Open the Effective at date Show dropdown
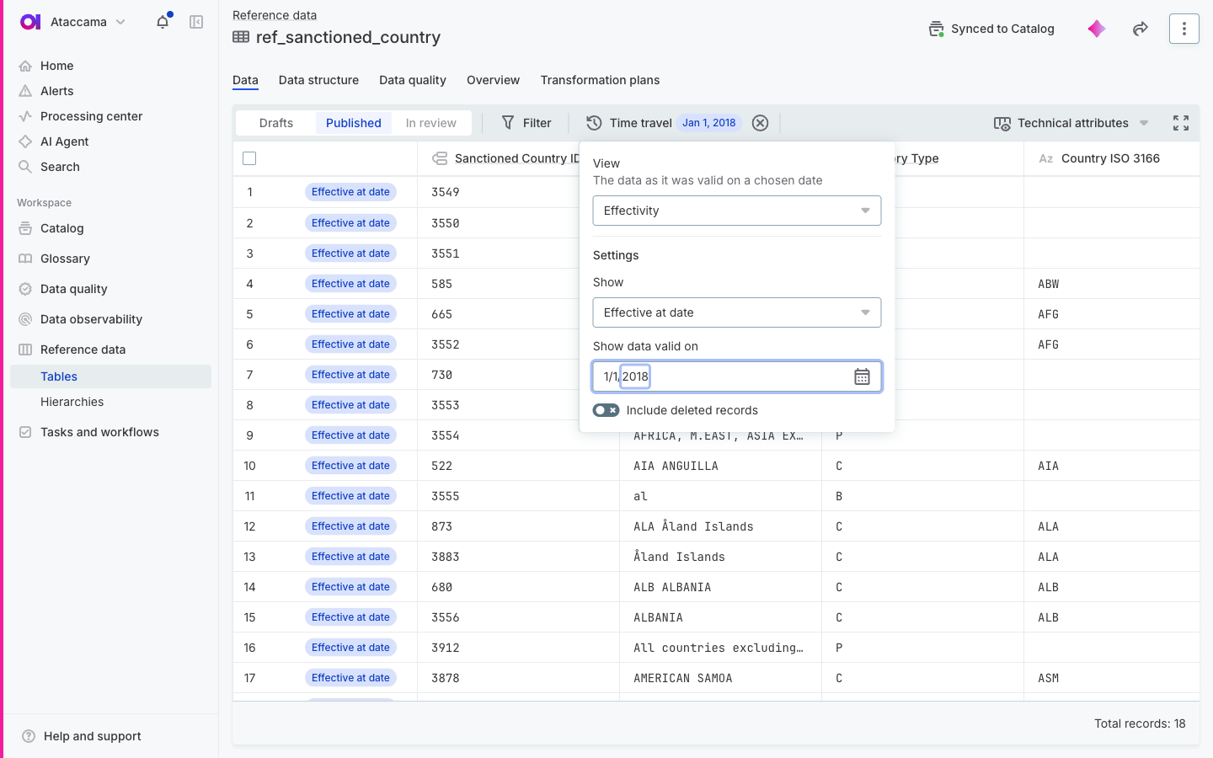1213x758 pixels. (x=737, y=312)
